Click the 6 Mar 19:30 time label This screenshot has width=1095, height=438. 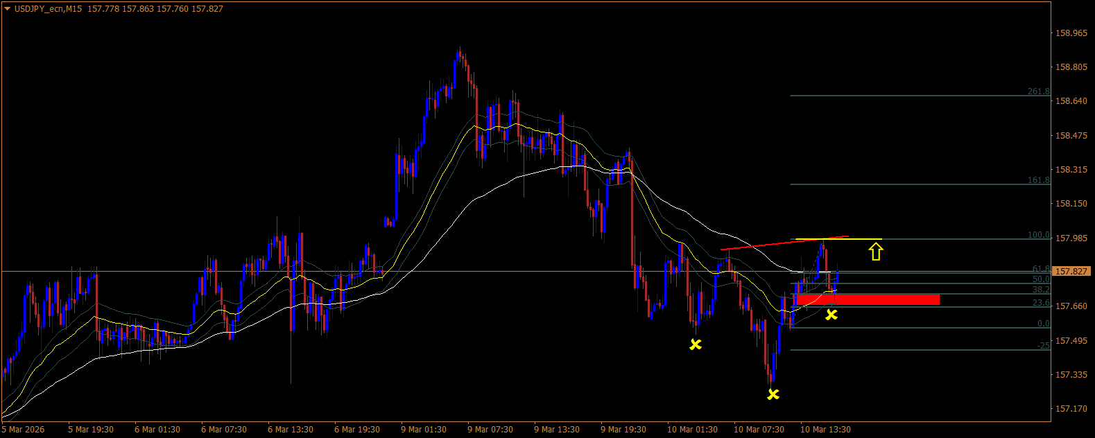357,430
